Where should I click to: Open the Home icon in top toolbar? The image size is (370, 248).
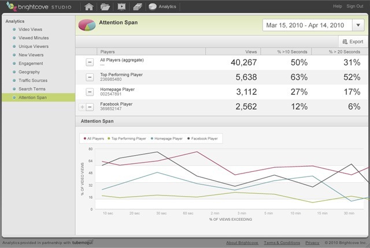pos(89,6)
